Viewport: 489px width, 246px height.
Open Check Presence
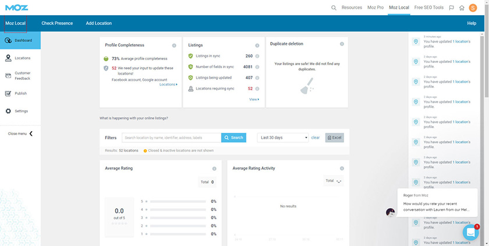(57, 23)
